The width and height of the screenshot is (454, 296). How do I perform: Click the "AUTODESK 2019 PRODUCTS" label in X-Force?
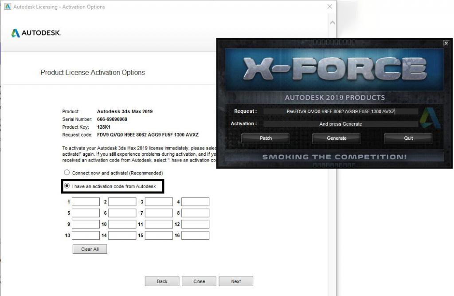click(x=335, y=98)
